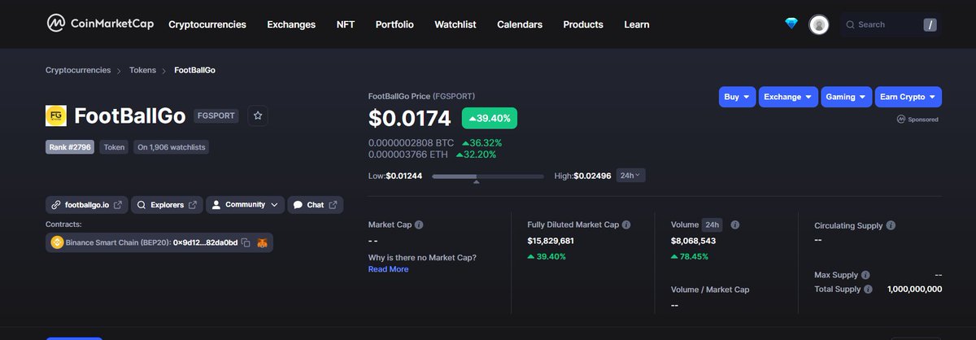Click the Low $0.01244 label
The height and width of the screenshot is (340, 976).
coord(397,176)
